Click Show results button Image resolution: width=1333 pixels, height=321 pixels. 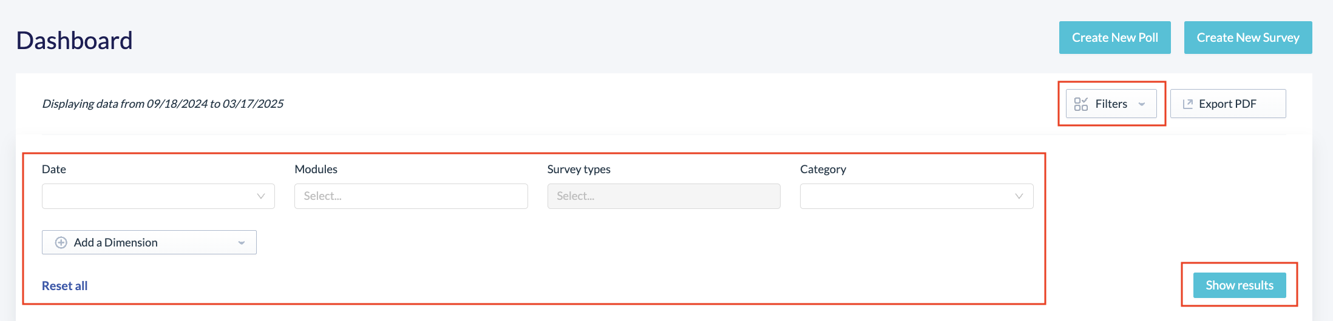1240,285
